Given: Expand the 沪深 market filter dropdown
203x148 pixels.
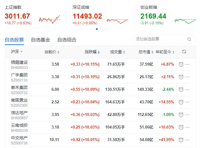Looking at the screenshot, I should 17,52.
